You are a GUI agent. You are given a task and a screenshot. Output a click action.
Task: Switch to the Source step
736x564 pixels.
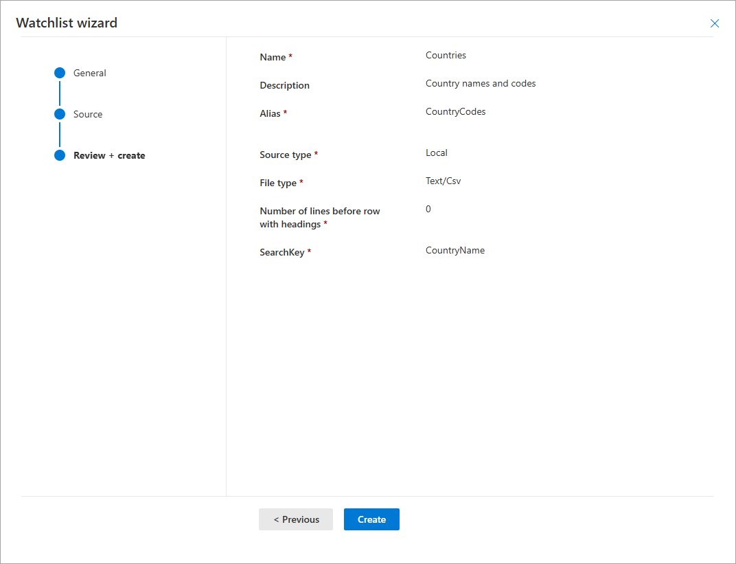click(x=87, y=114)
